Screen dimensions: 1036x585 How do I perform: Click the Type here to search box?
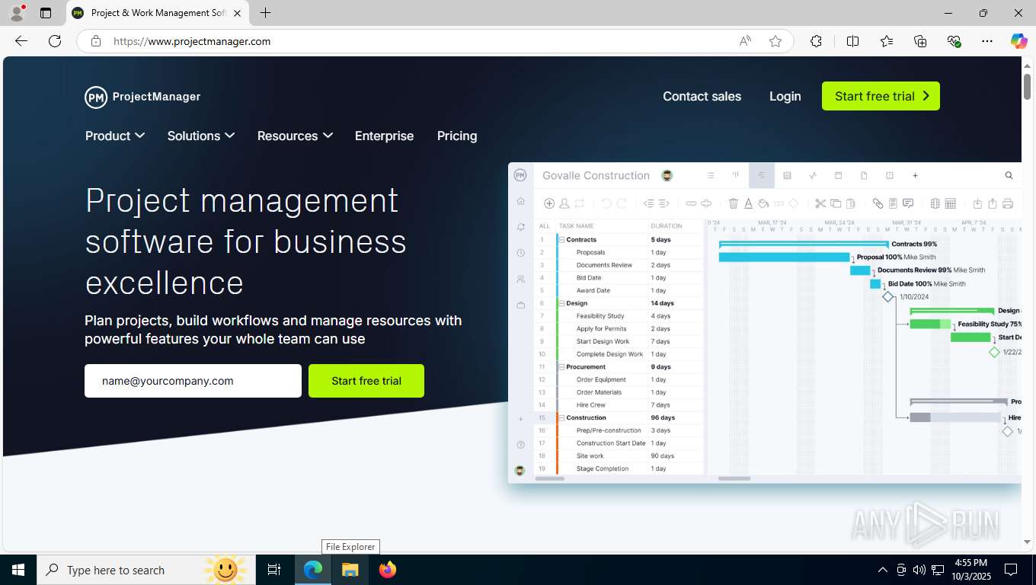(x=146, y=570)
